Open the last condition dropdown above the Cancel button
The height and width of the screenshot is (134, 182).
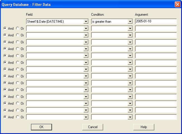pos(130,117)
